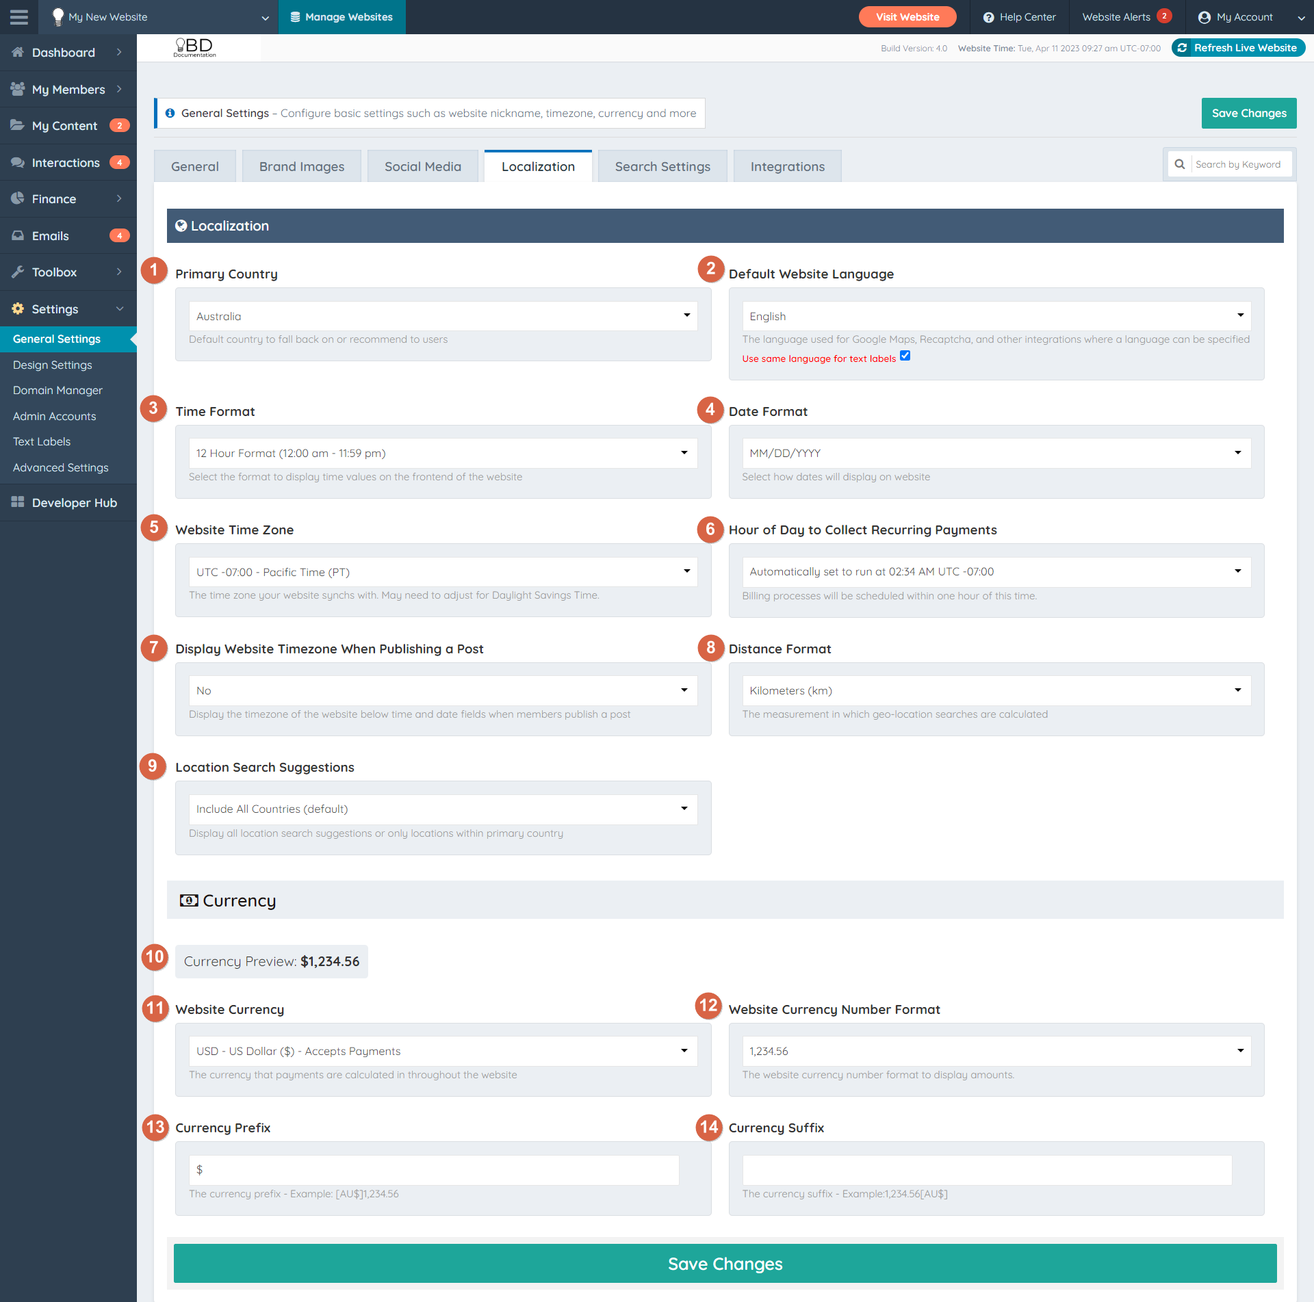This screenshot has height=1302, width=1314.
Task: Click the hamburger menu at top left
Action: coord(18,17)
